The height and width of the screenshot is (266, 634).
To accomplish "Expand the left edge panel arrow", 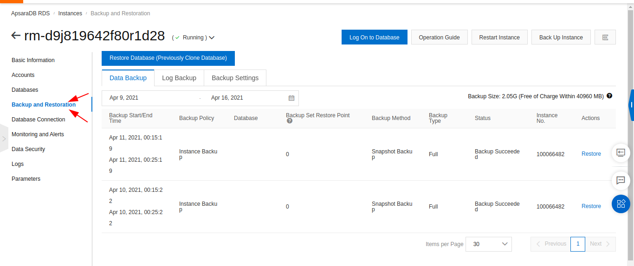I will tap(4, 138).
